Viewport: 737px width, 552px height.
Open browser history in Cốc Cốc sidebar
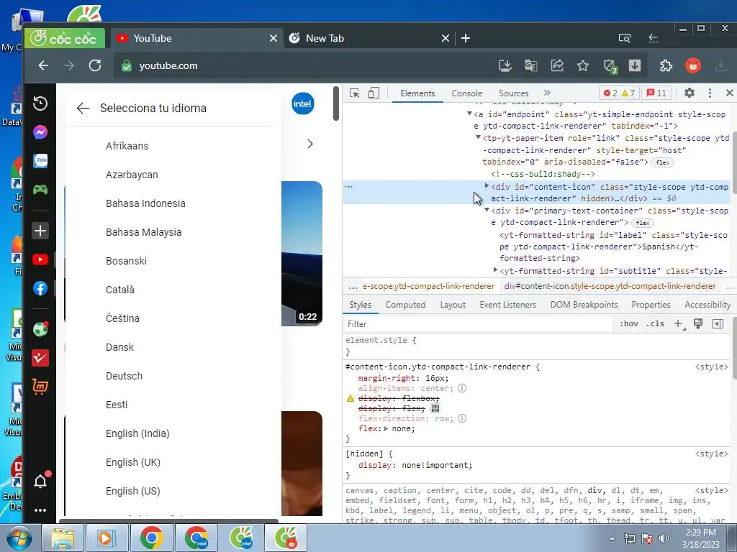click(x=40, y=103)
